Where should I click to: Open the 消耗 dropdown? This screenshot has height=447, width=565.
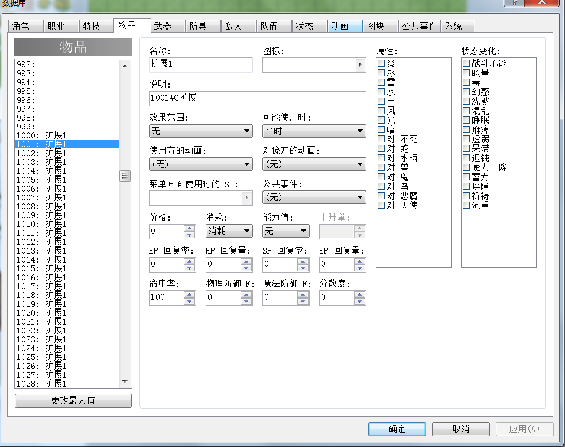[x=229, y=231]
